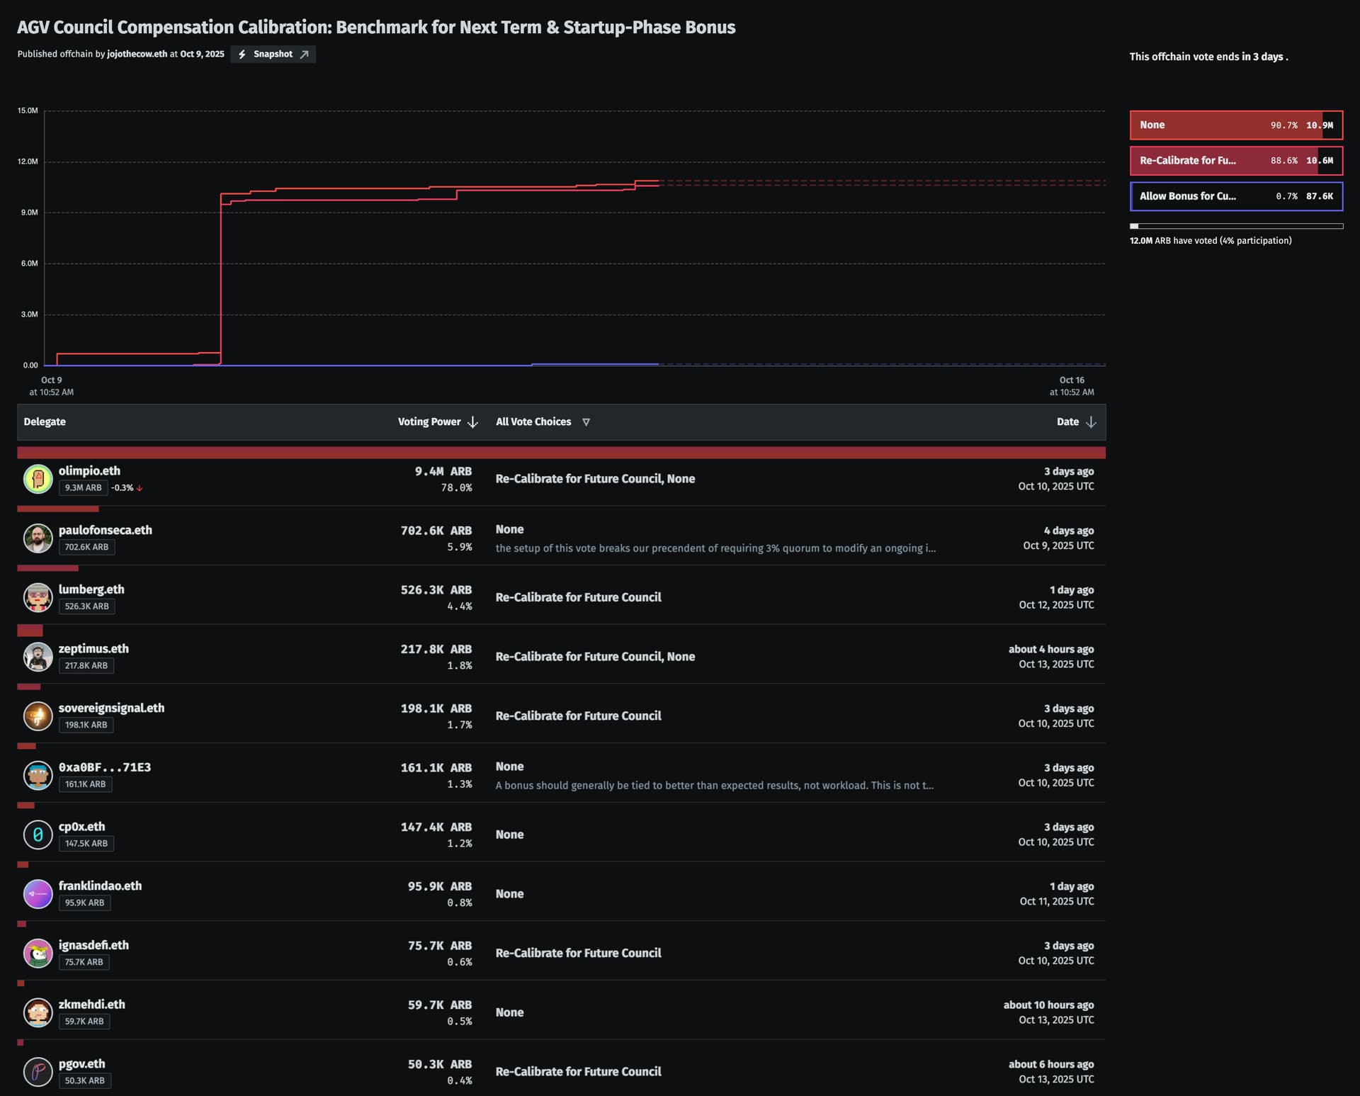Sort by Voting Power arrow

(473, 422)
